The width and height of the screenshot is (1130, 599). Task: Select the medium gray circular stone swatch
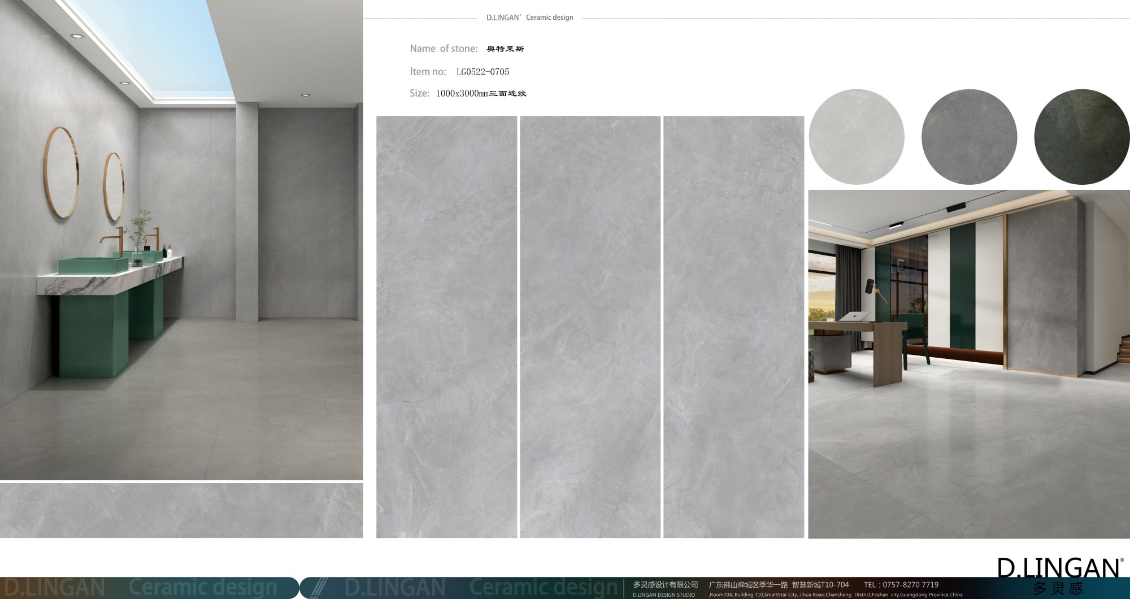(969, 137)
